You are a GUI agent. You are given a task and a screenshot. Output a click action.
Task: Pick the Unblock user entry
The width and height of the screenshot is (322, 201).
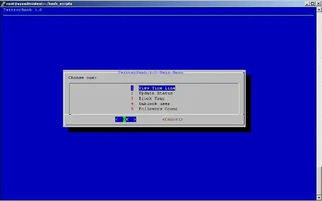154,104
